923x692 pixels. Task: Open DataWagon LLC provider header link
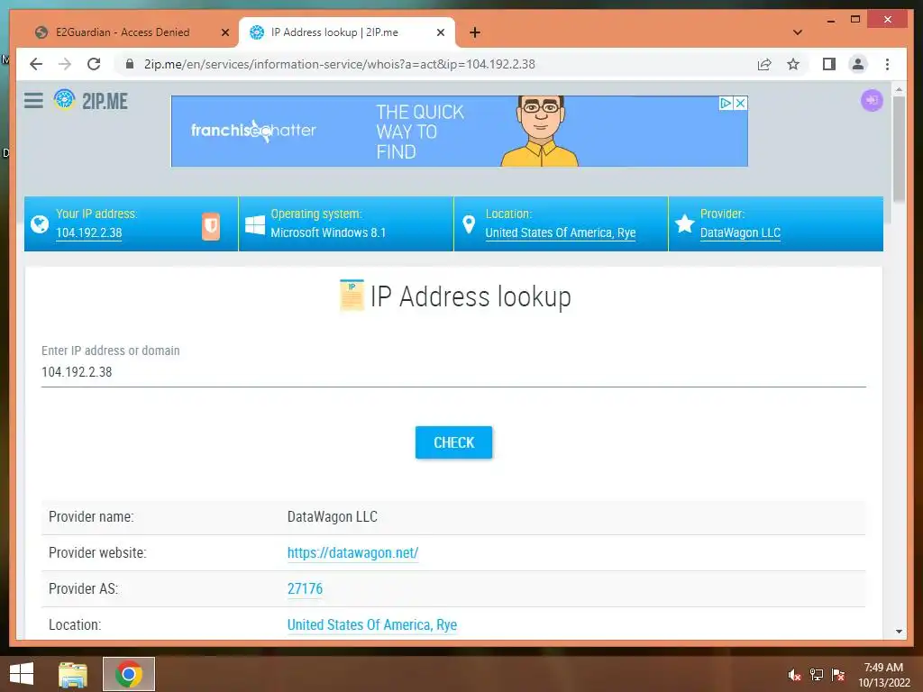[740, 233]
